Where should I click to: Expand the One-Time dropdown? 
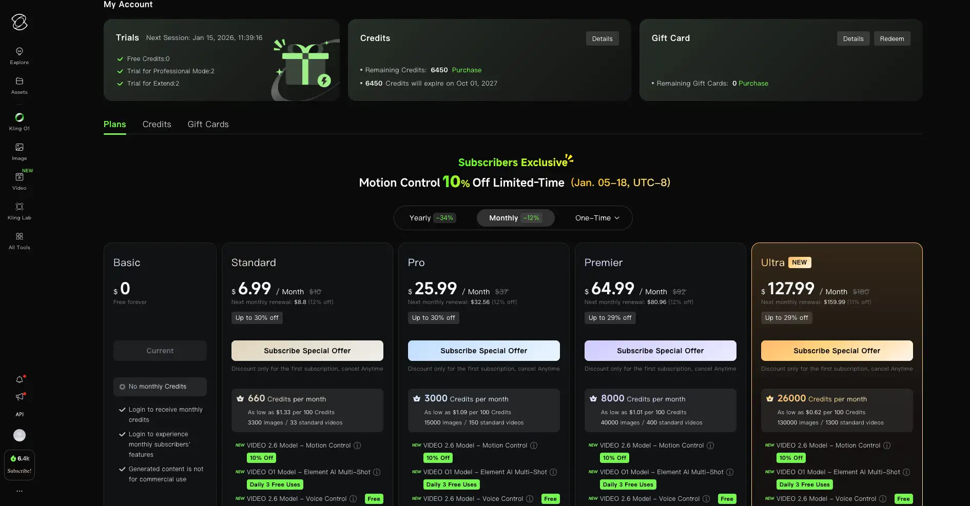click(597, 218)
